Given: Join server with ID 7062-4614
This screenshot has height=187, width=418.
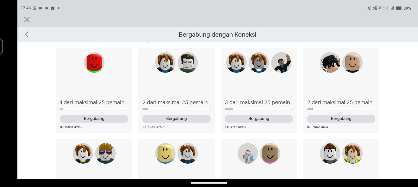Looking at the screenshot, I should 341,119.
